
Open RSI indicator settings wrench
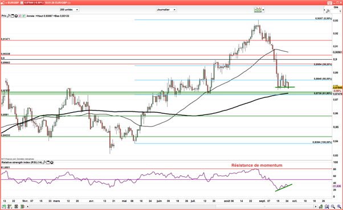coord(44,163)
